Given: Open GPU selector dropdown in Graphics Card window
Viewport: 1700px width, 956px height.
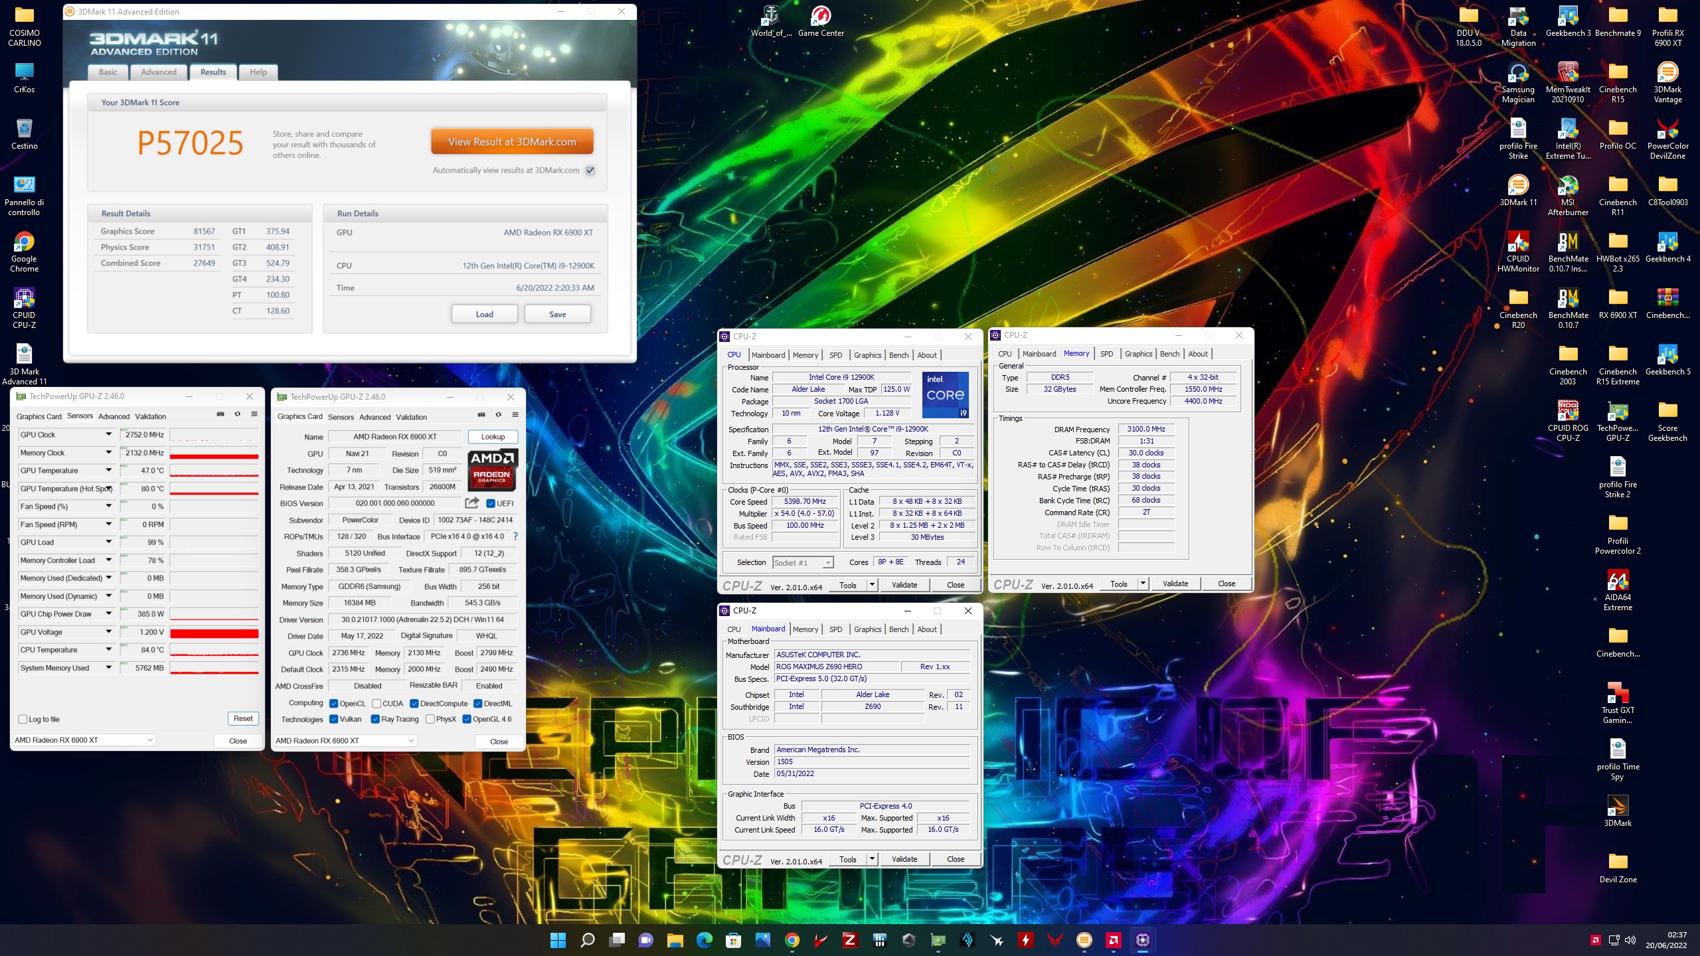Looking at the screenshot, I should click(x=345, y=740).
